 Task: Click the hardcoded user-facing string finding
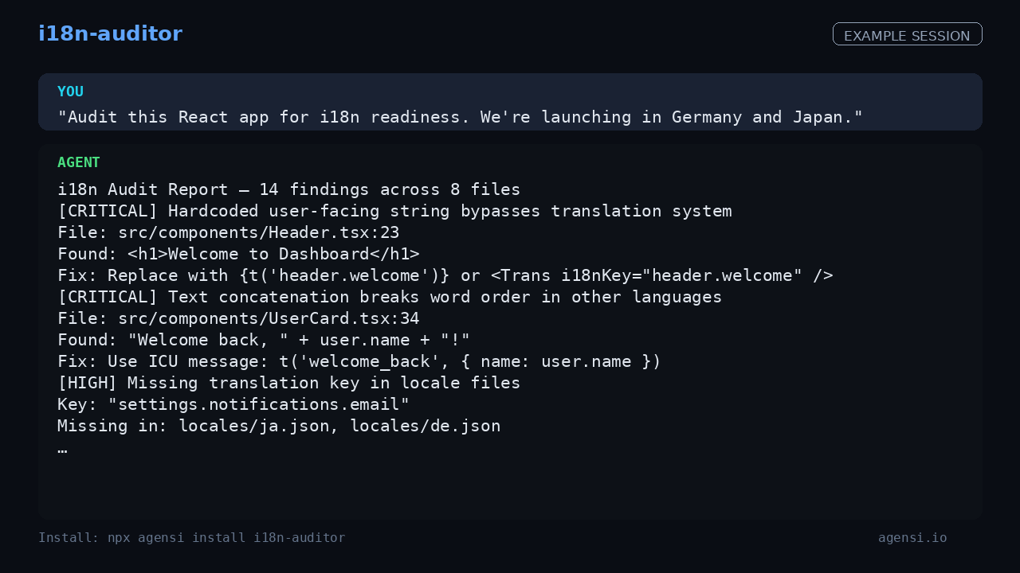pyautogui.click(x=394, y=211)
